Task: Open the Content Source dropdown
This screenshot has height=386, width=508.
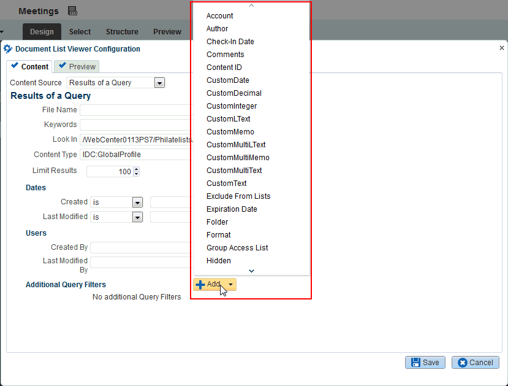Action: (159, 83)
